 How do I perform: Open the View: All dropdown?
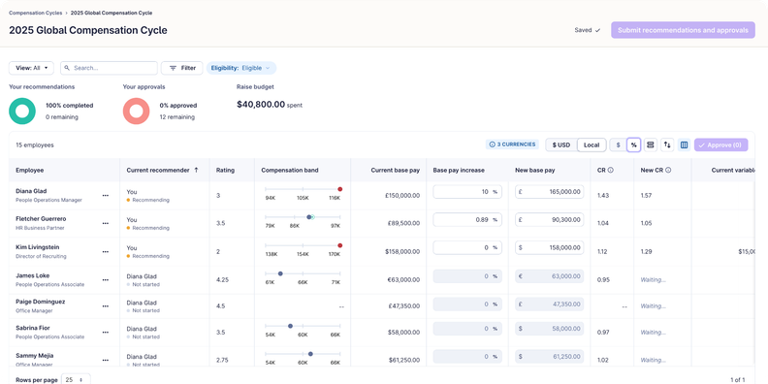tap(31, 68)
